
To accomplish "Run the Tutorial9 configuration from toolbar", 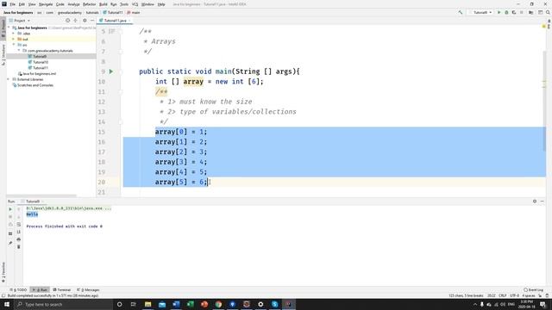I will click(499, 12).
